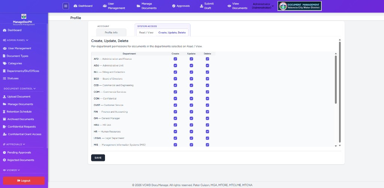This screenshot has width=384, height=188.
Task: Toggle Create checkbox for CON Confidential
Action: tap(175, 99)
